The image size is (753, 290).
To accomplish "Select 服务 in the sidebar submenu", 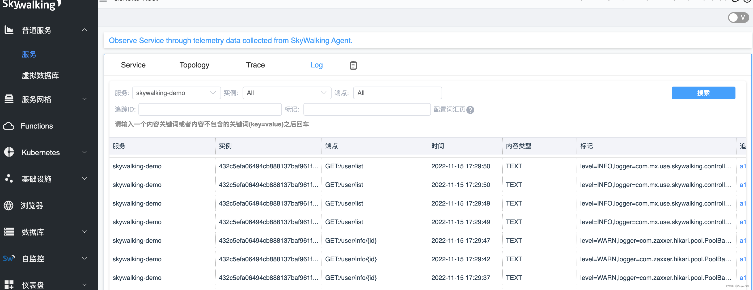I will [x=29, y=54].
